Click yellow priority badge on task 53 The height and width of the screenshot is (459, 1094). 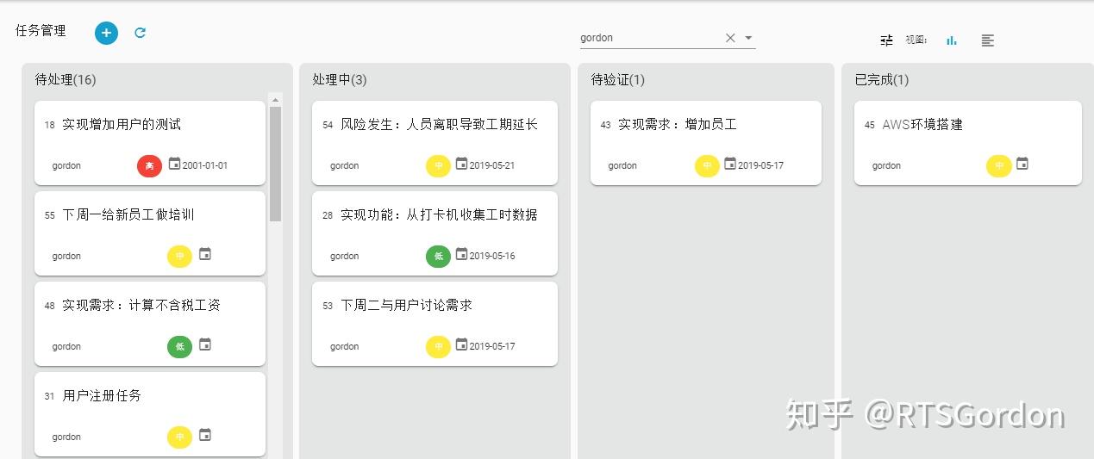[x=438, y=346]
